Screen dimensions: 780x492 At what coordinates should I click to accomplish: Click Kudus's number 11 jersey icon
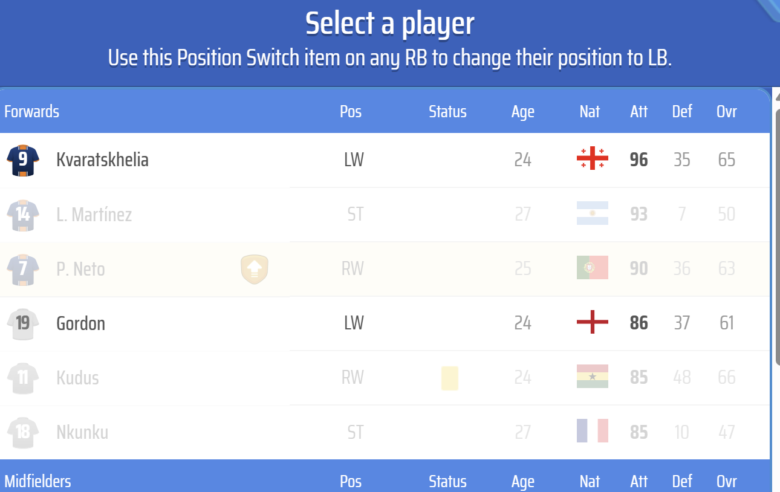point(23,378)
